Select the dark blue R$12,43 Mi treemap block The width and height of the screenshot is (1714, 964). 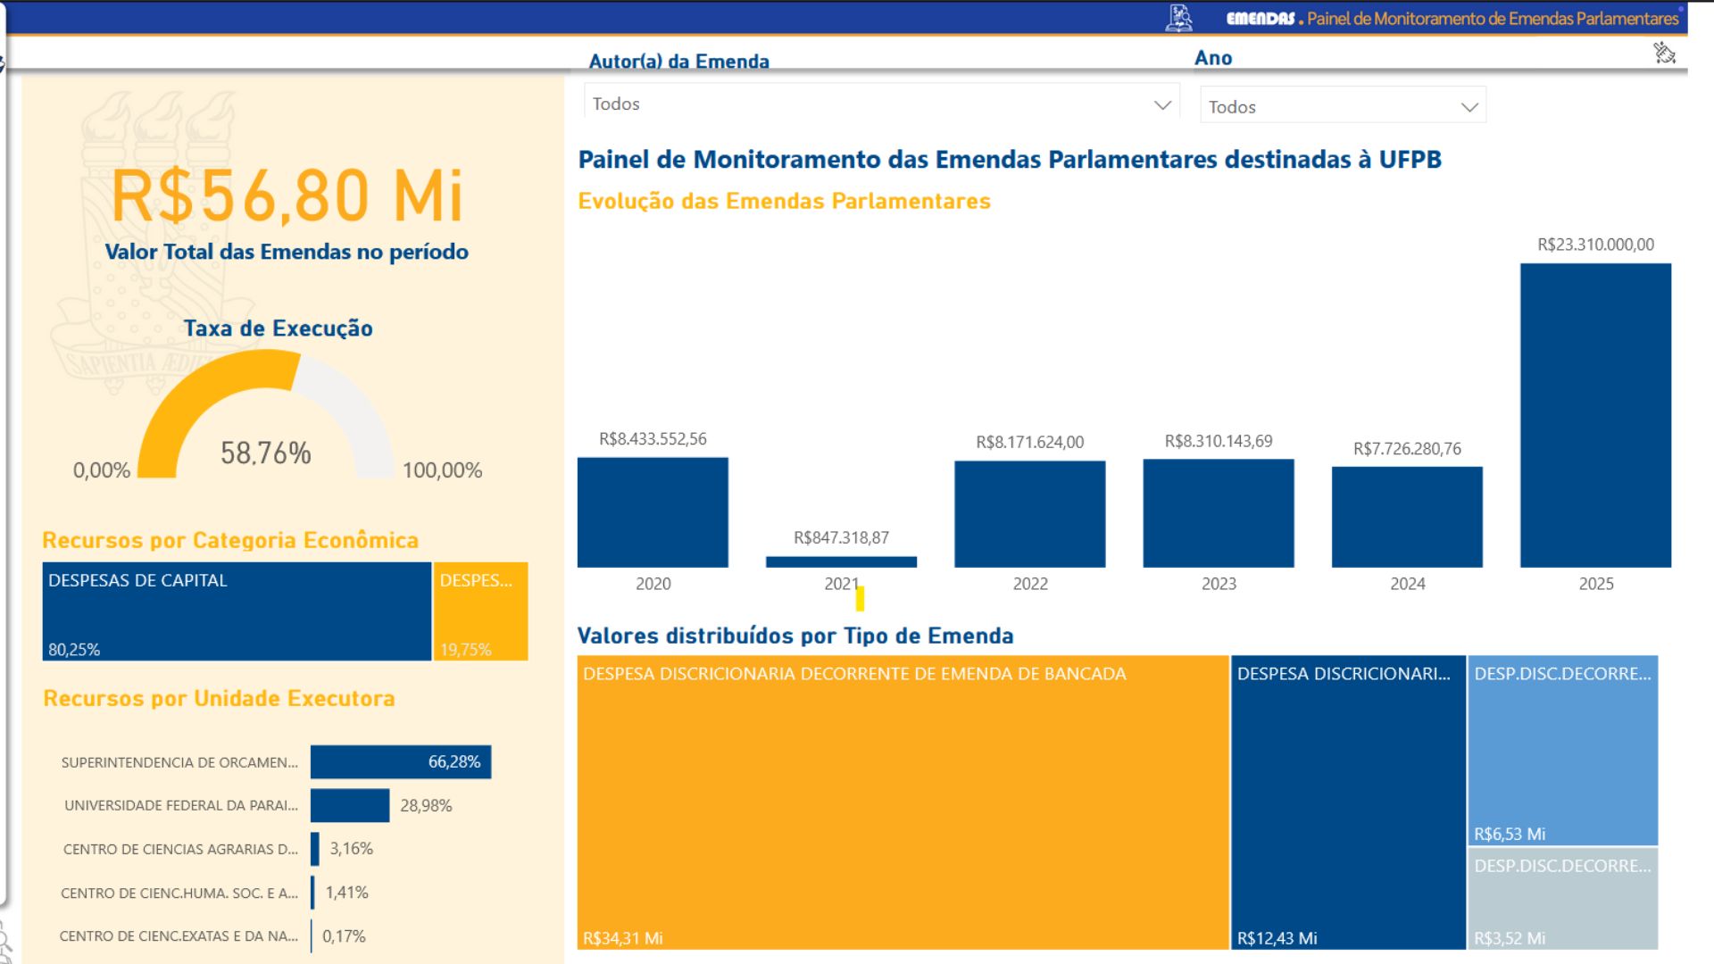(1348, 803)
